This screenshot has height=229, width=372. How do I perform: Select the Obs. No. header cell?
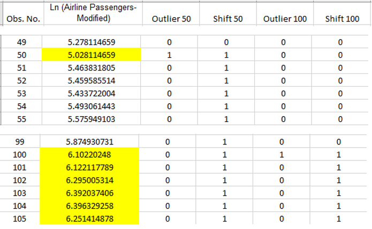pos(23,13)
